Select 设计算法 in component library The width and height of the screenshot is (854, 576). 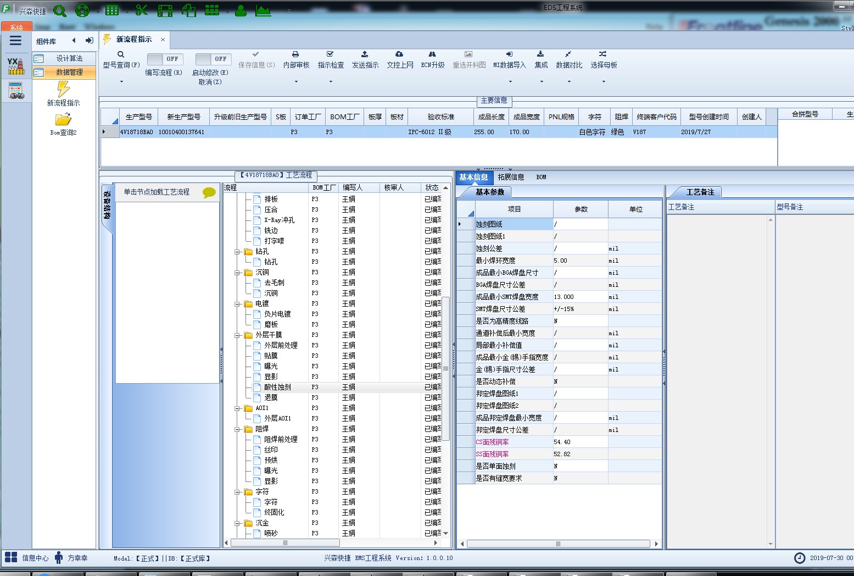coord(64,58)
